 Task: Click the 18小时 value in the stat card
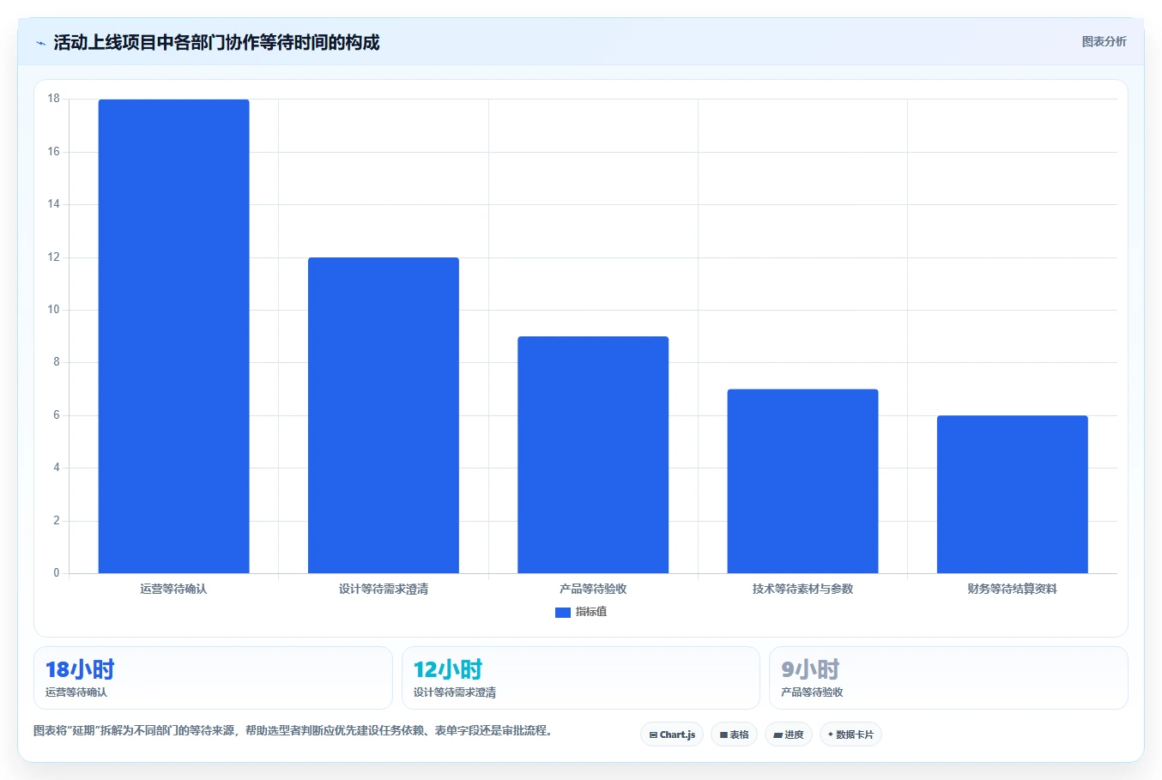click(80, 669)
